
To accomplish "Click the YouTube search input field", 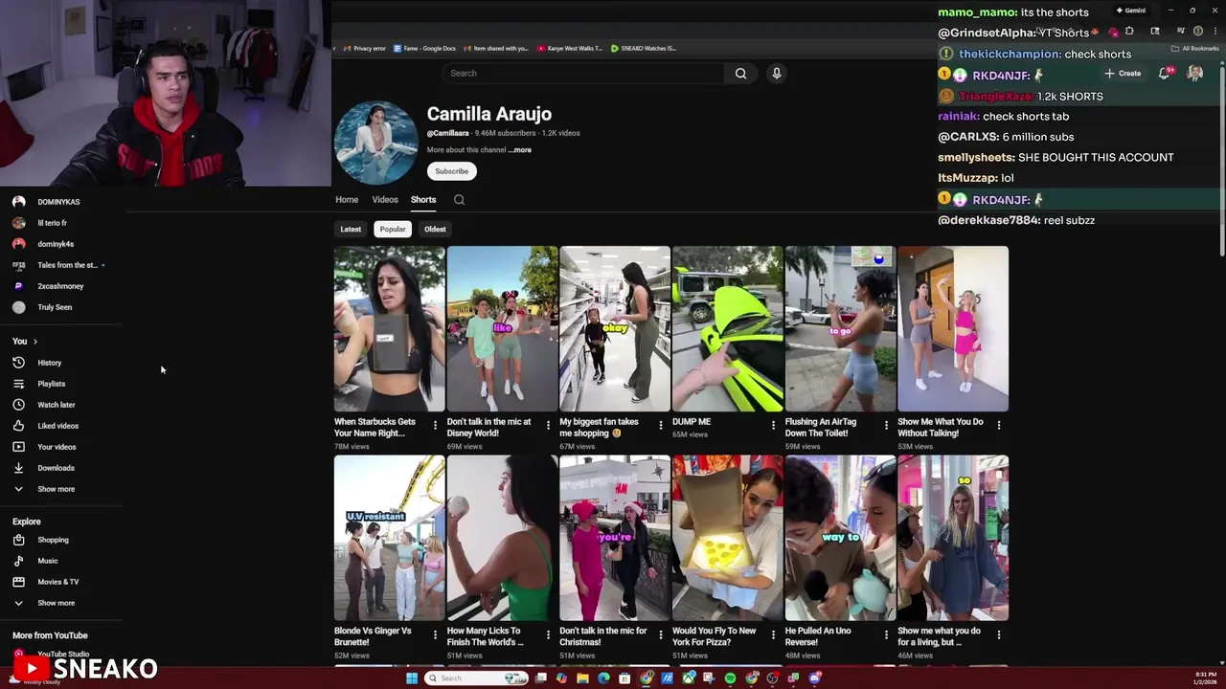I will (x=582, y=73).
